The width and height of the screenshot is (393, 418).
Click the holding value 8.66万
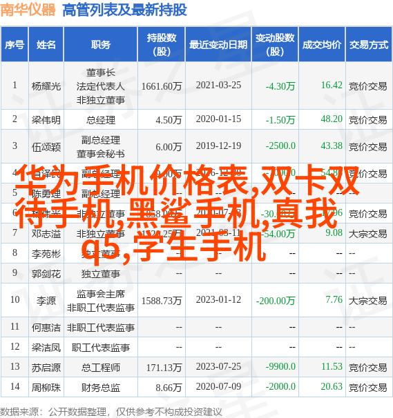coord(169,388)
